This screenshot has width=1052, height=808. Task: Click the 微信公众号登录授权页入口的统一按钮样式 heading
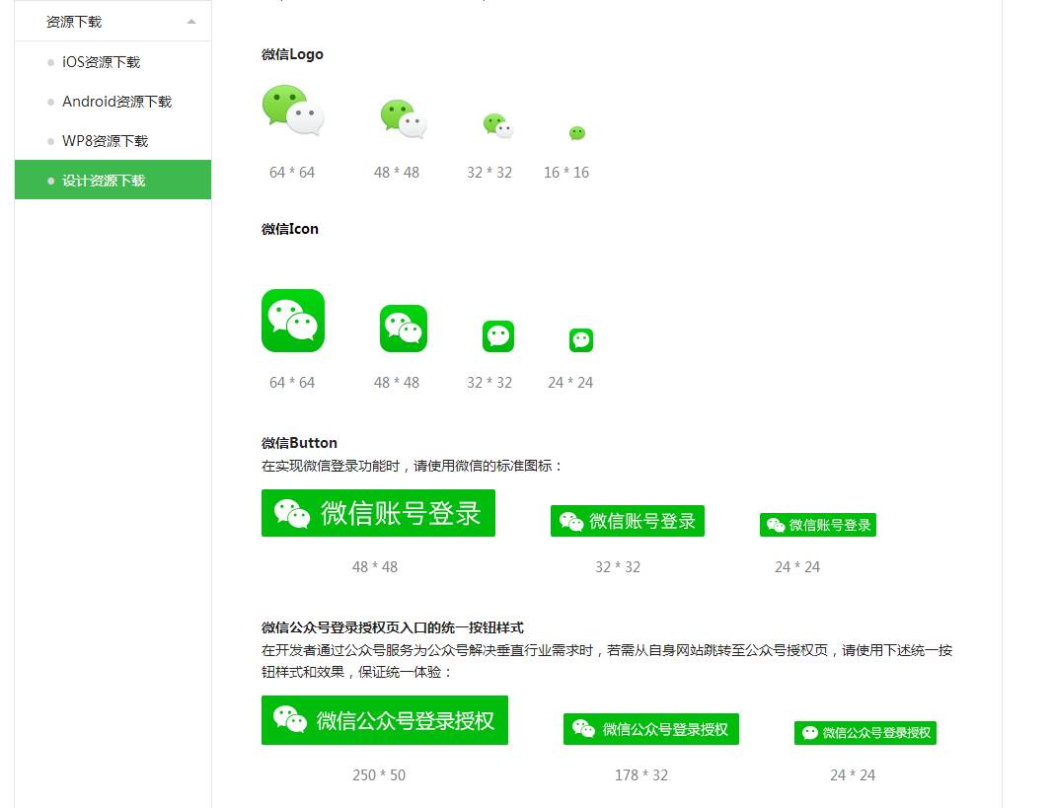pos(393,627)
